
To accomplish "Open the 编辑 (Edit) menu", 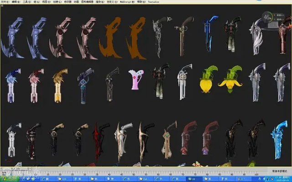I will coord(15,2).
